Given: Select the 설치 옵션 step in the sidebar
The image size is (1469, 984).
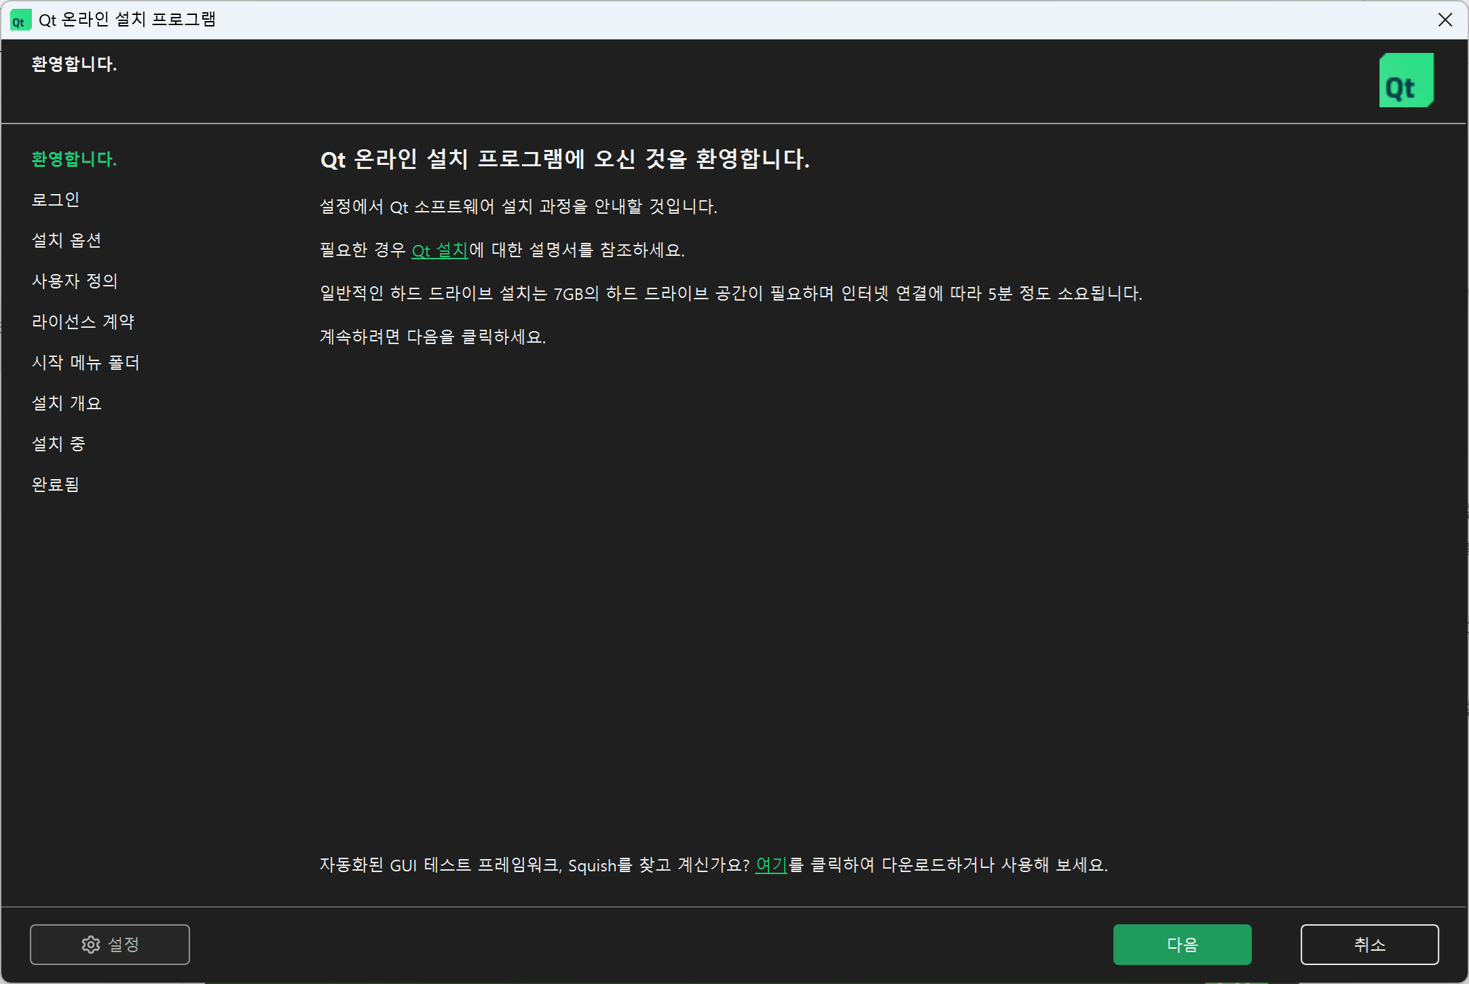Looking at the screenshot, I should (x=68, y=240).
